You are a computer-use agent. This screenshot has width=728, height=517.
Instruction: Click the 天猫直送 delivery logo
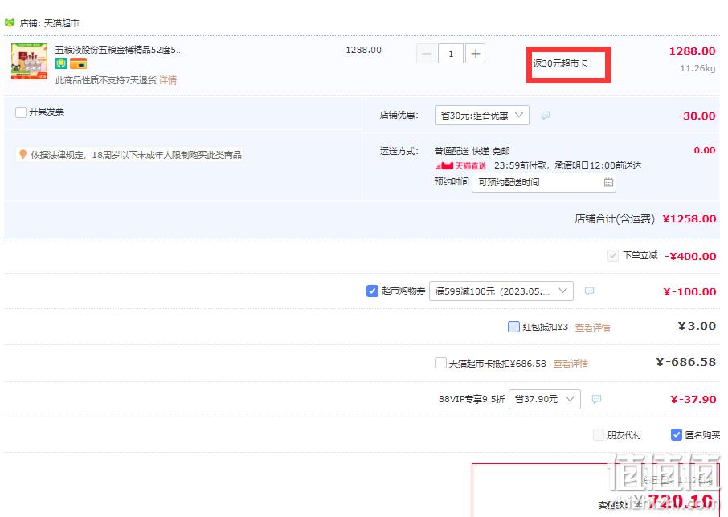(460, 165)
